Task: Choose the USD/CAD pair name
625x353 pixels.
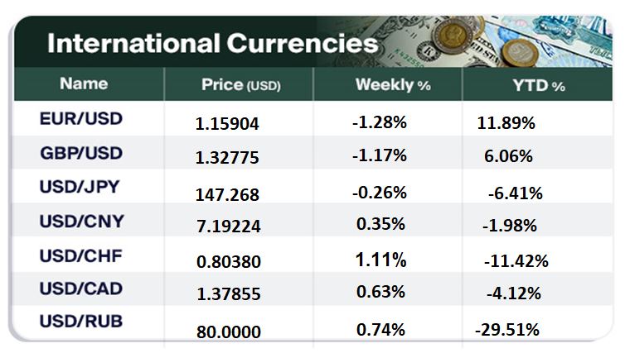Action: 81,289
